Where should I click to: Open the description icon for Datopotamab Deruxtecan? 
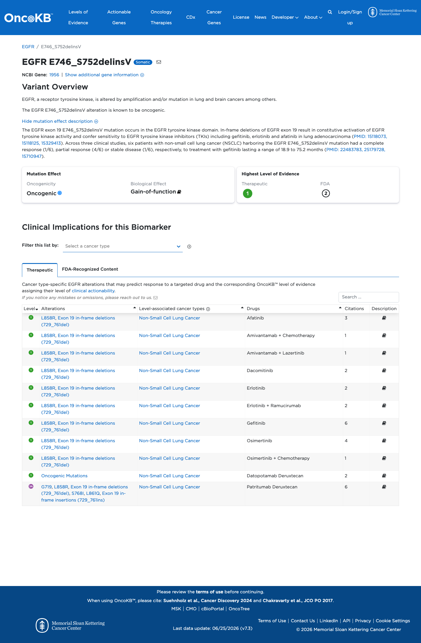pos(384,476)
